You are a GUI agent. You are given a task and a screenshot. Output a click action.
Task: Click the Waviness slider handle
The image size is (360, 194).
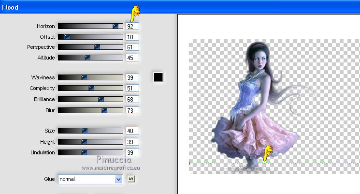click(84, 77)
